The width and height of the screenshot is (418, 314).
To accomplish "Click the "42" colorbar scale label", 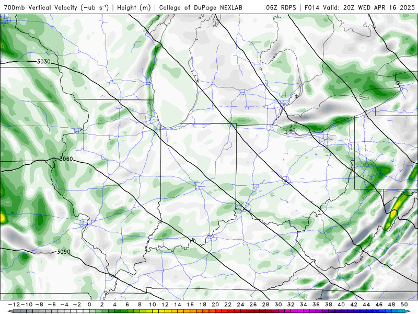I will (354, 305).
